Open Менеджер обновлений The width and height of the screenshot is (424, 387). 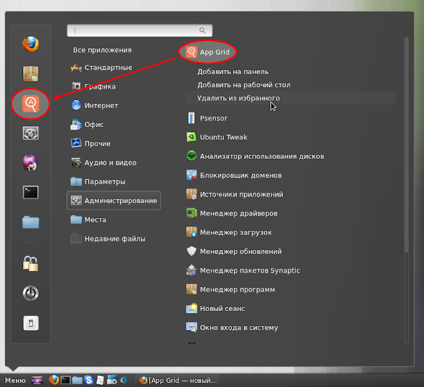(x=234, y=251)
